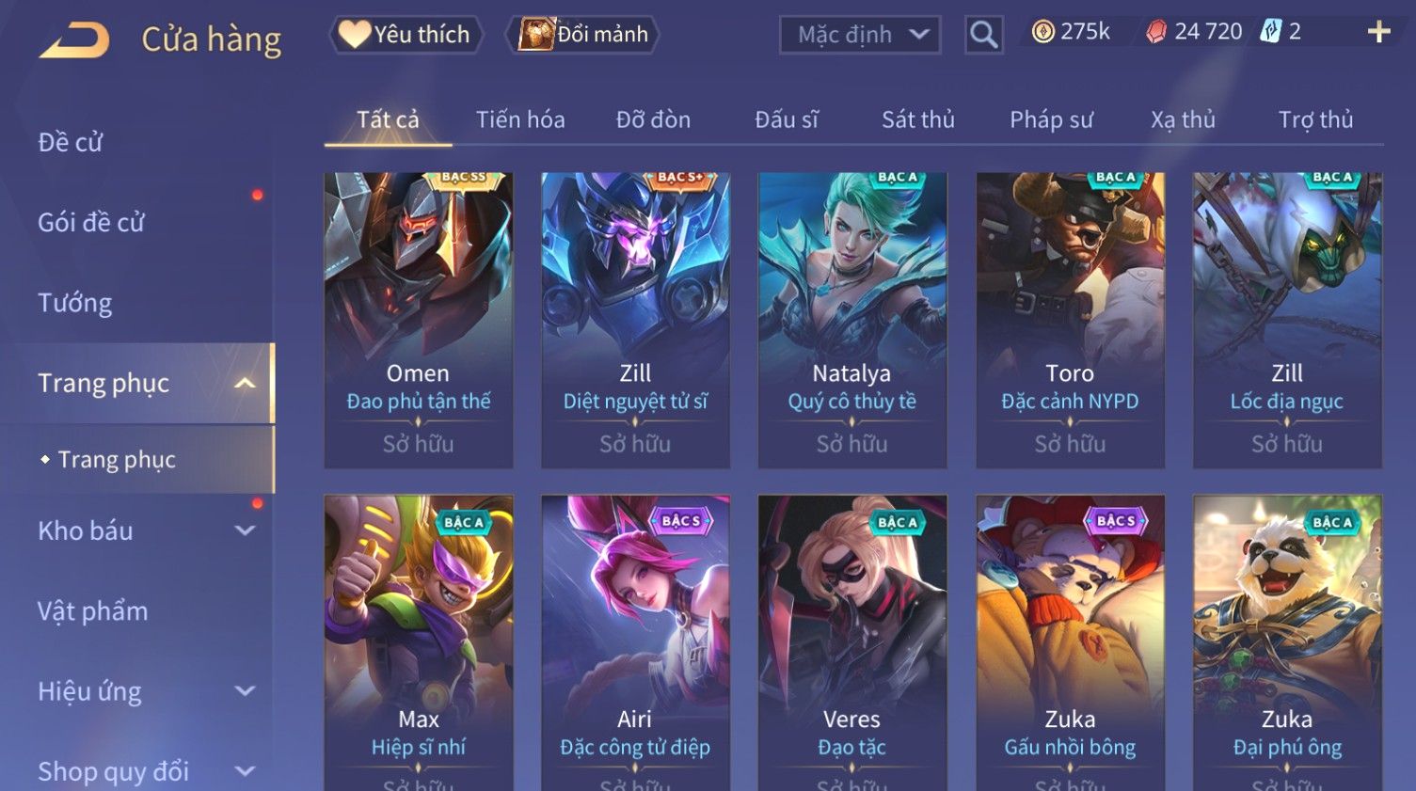Viewport: 1416px width, 791px height.
Task: Expand the Kho báu sidebar section
Action: (x=245, y=530)
